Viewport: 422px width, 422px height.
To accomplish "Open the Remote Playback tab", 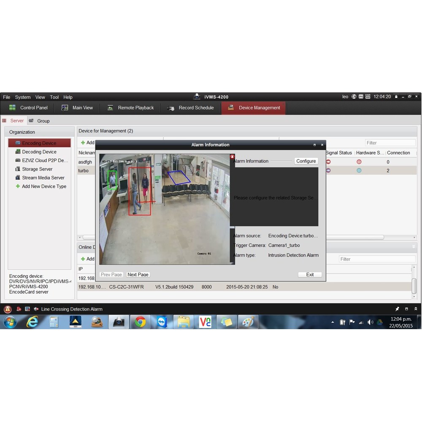I will [x=130, y=108].
